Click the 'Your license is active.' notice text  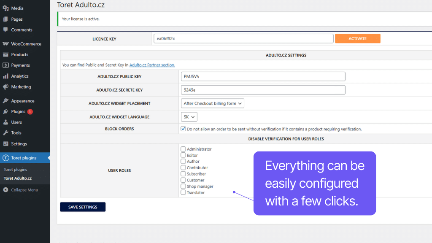coord(81,19)
